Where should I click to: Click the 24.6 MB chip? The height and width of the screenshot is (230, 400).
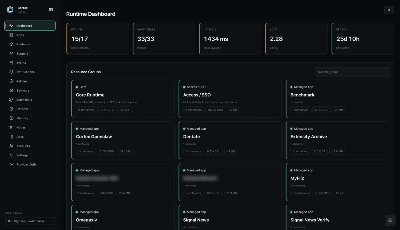pyautogui.click(x=124, y=193)
